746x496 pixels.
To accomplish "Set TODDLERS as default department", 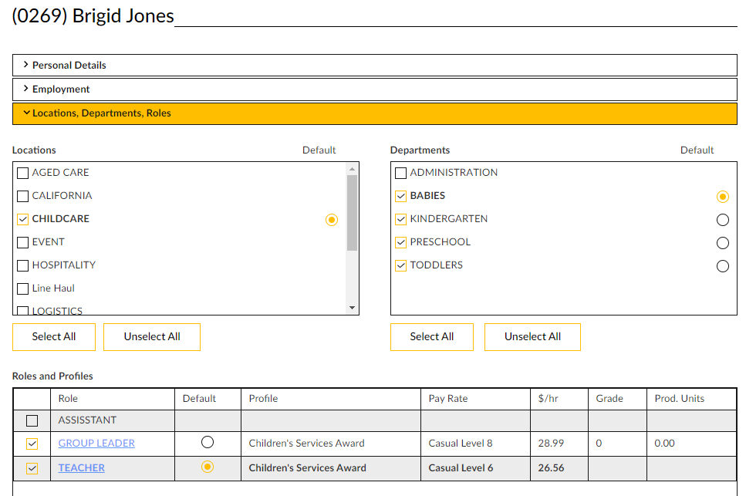I will click(722, 266).
